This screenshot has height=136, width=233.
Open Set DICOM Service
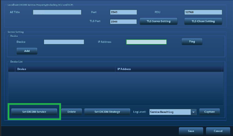(34, 112)
